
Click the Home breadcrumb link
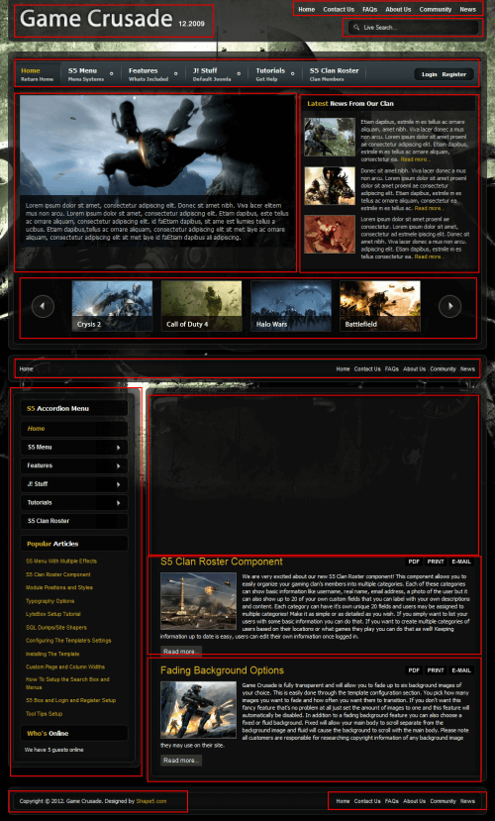click(26, 369)
